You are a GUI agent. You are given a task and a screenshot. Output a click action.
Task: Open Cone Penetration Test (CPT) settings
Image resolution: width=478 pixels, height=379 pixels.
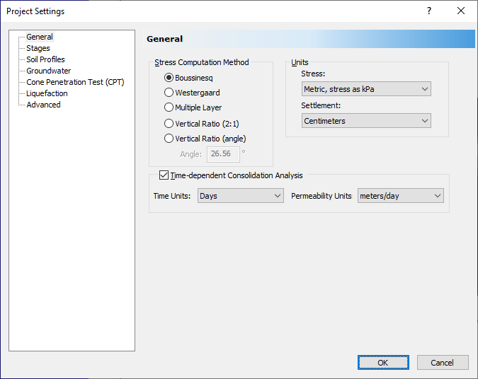pyautogui.click(x=75, y=82)
